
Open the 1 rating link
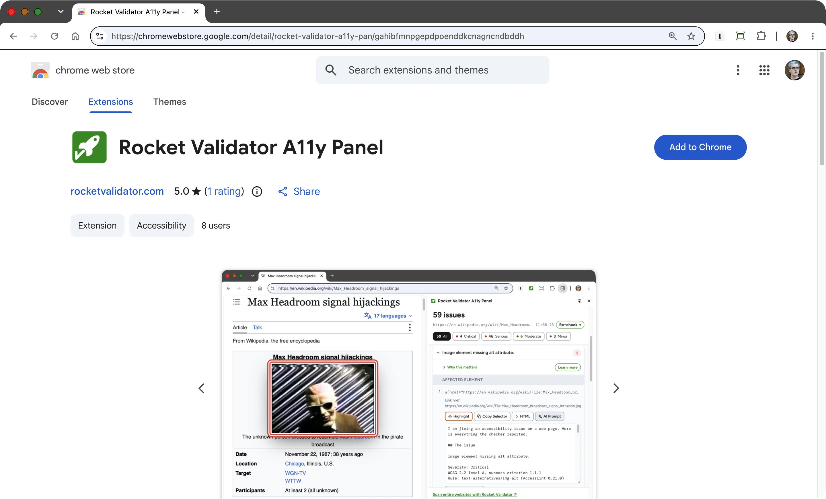(x=224, y=191)
